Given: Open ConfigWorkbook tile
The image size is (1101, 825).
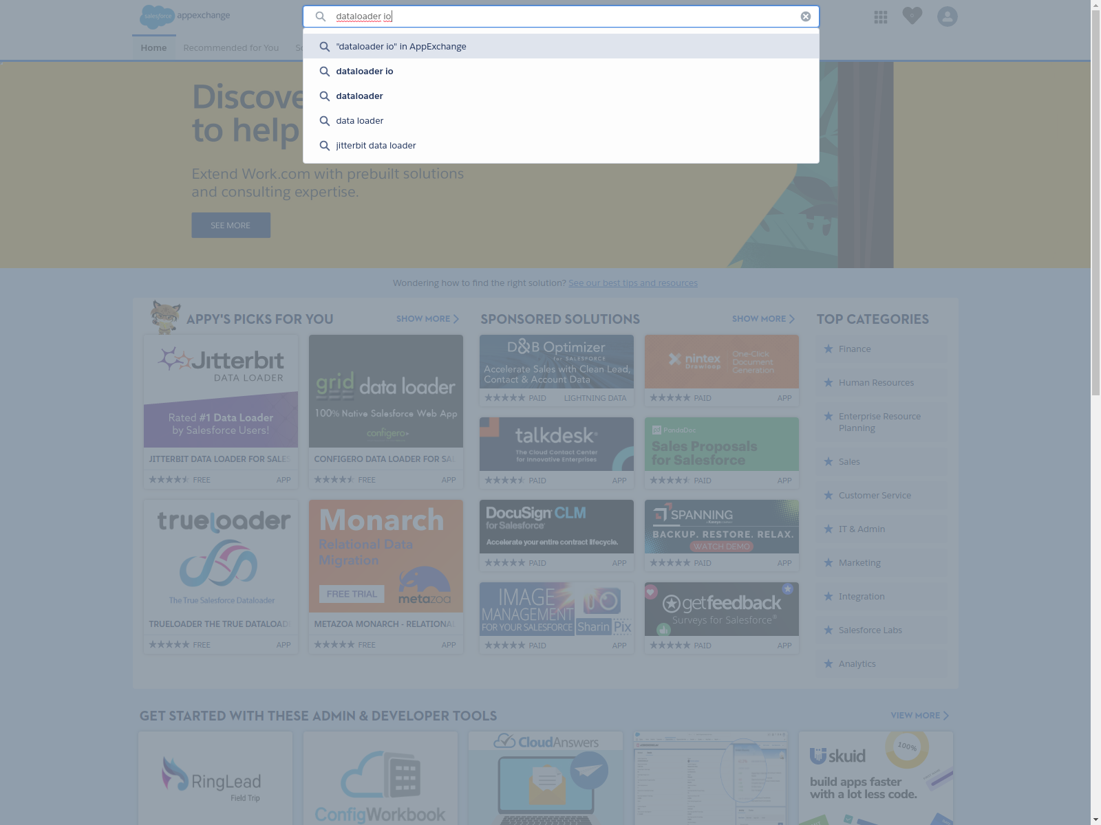Looking at the screenshot, I should point(381,778).
